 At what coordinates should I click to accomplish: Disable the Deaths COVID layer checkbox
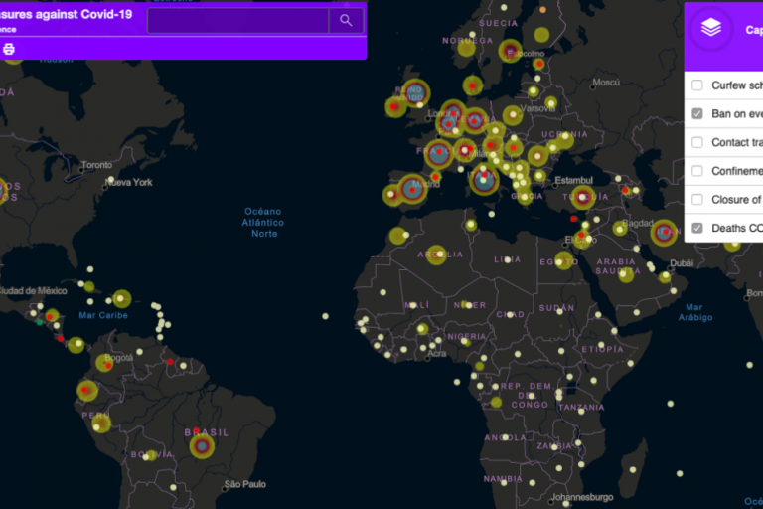tap(697, 228)
